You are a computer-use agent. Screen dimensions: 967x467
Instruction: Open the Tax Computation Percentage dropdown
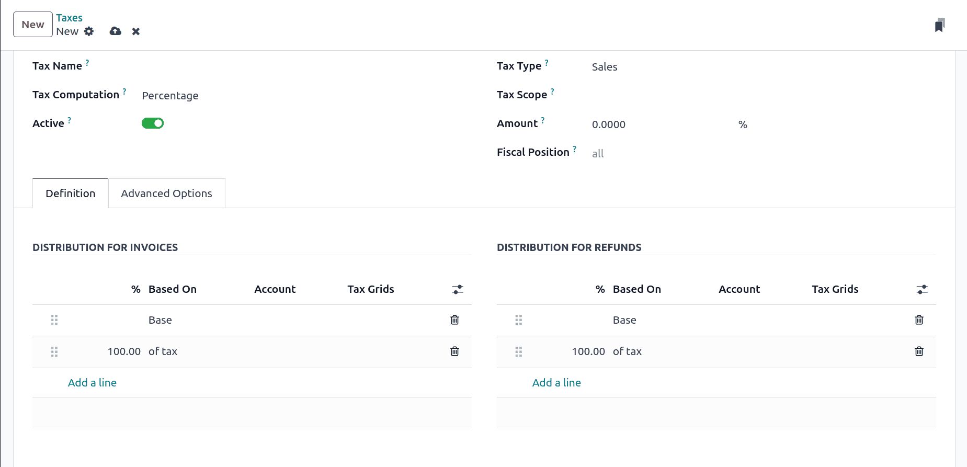coord(306,96)
